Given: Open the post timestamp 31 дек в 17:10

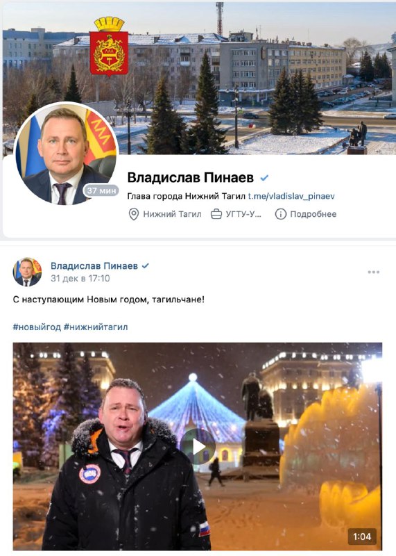Looking at the screenshot, I should click(80, 279).
